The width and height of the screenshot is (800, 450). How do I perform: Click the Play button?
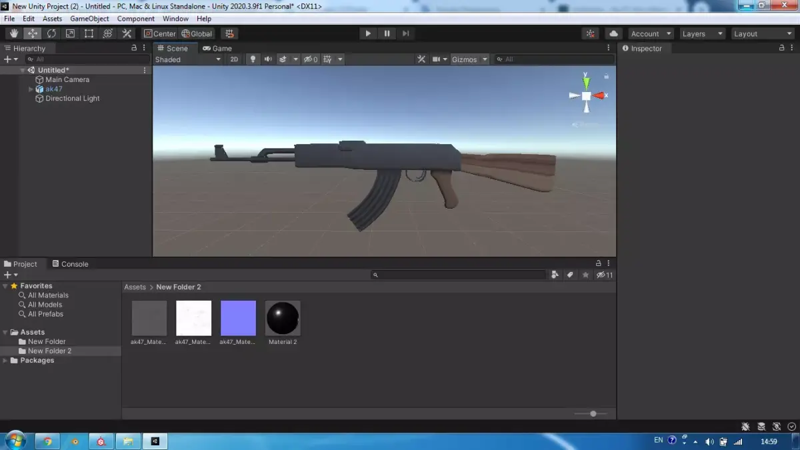(368, 33)
